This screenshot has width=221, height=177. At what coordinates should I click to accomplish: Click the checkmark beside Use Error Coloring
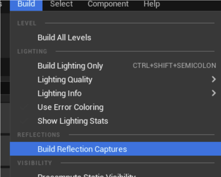[x=24, y=107]
